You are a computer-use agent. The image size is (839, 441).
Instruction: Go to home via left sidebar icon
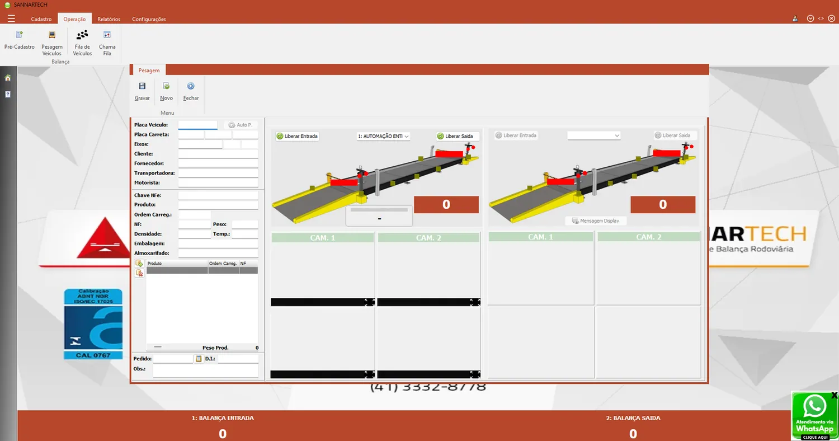pyautogui.click(x=8, y=78)
